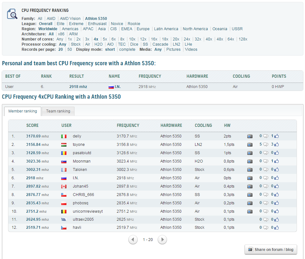305x259 pixels.
Task: Filter media by Videos
Action: (191, 49)
